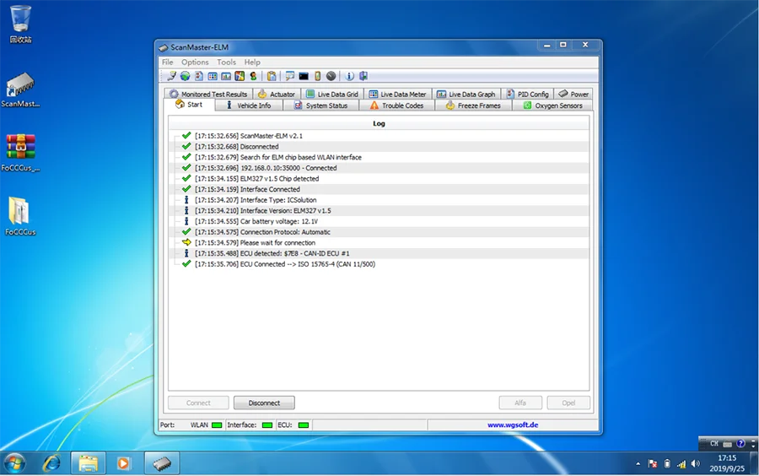The height and width of the screenshot is (476, 759).
Task: Switch to the Live Data Graph tab
Action: [466, 94]
